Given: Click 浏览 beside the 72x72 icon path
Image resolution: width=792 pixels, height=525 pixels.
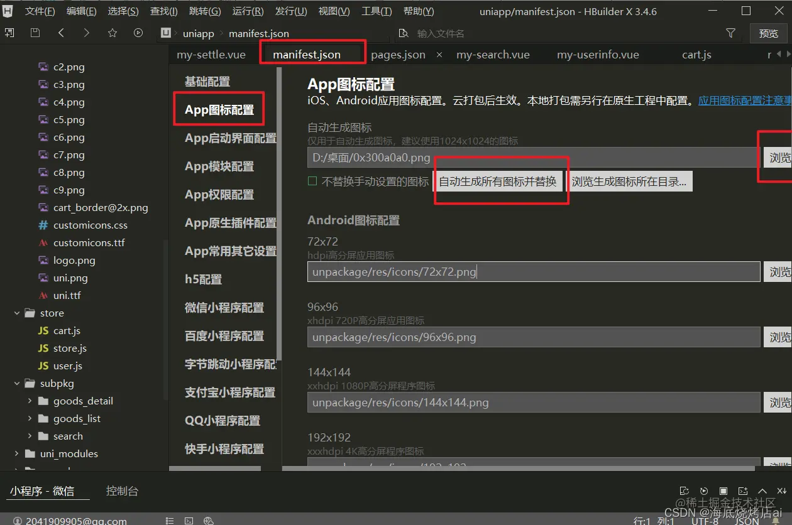Looking at the screenshot, I should click(778, 272).
